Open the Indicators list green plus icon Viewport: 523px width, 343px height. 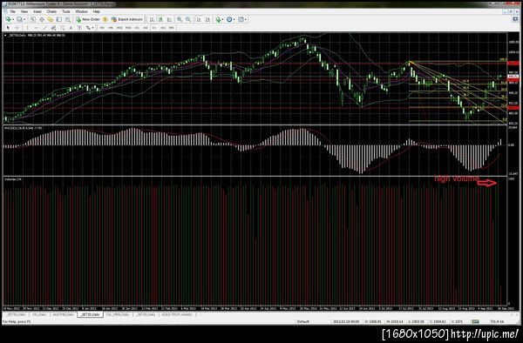(218, 19)
